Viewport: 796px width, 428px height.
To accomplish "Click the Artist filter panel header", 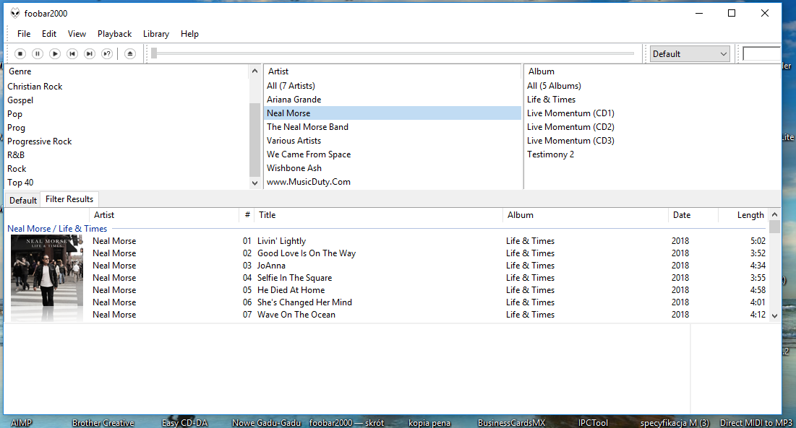I will point(393,71).
